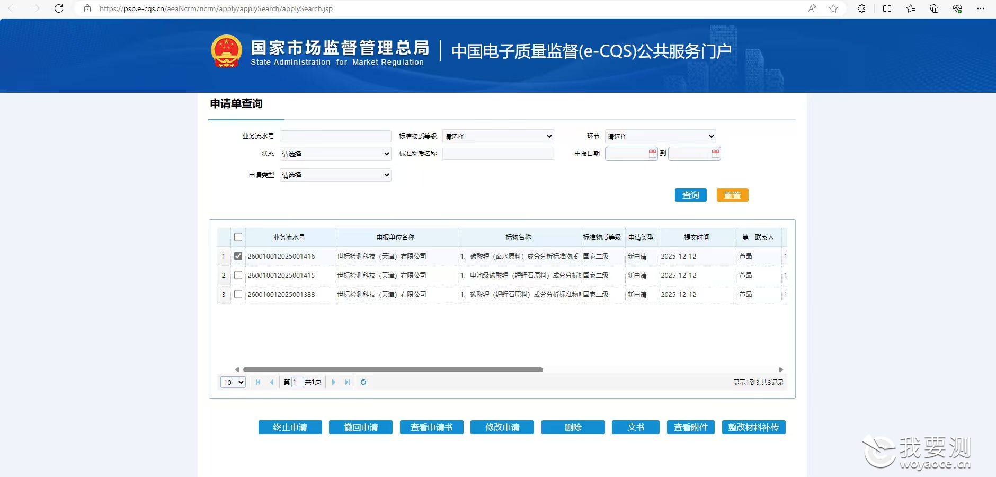Jump to last page of results
Viewport: 996px width, 477px height.
(x=347, y=382)
